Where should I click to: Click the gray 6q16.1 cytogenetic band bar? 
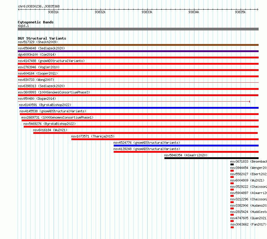138,29
